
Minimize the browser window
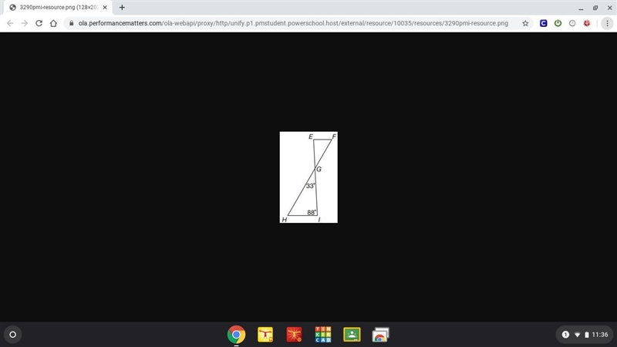[581, 8]
